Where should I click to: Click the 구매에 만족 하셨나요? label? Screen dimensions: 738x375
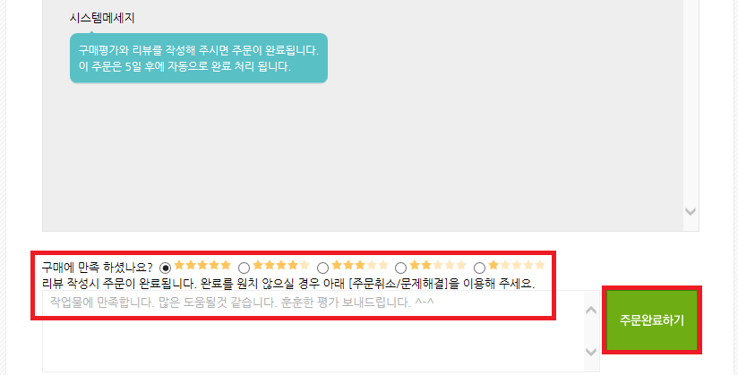point(97,268)
